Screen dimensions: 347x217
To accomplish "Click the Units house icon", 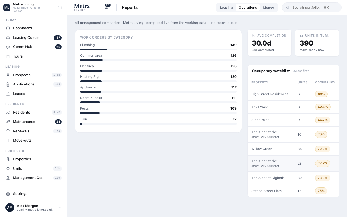I will 8,169.
